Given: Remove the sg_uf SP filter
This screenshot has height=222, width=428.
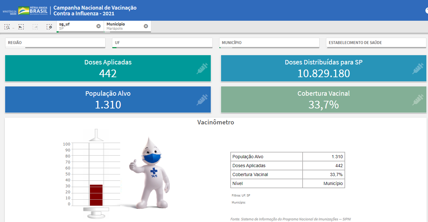Looking at the screenshot, I should 99,26.
